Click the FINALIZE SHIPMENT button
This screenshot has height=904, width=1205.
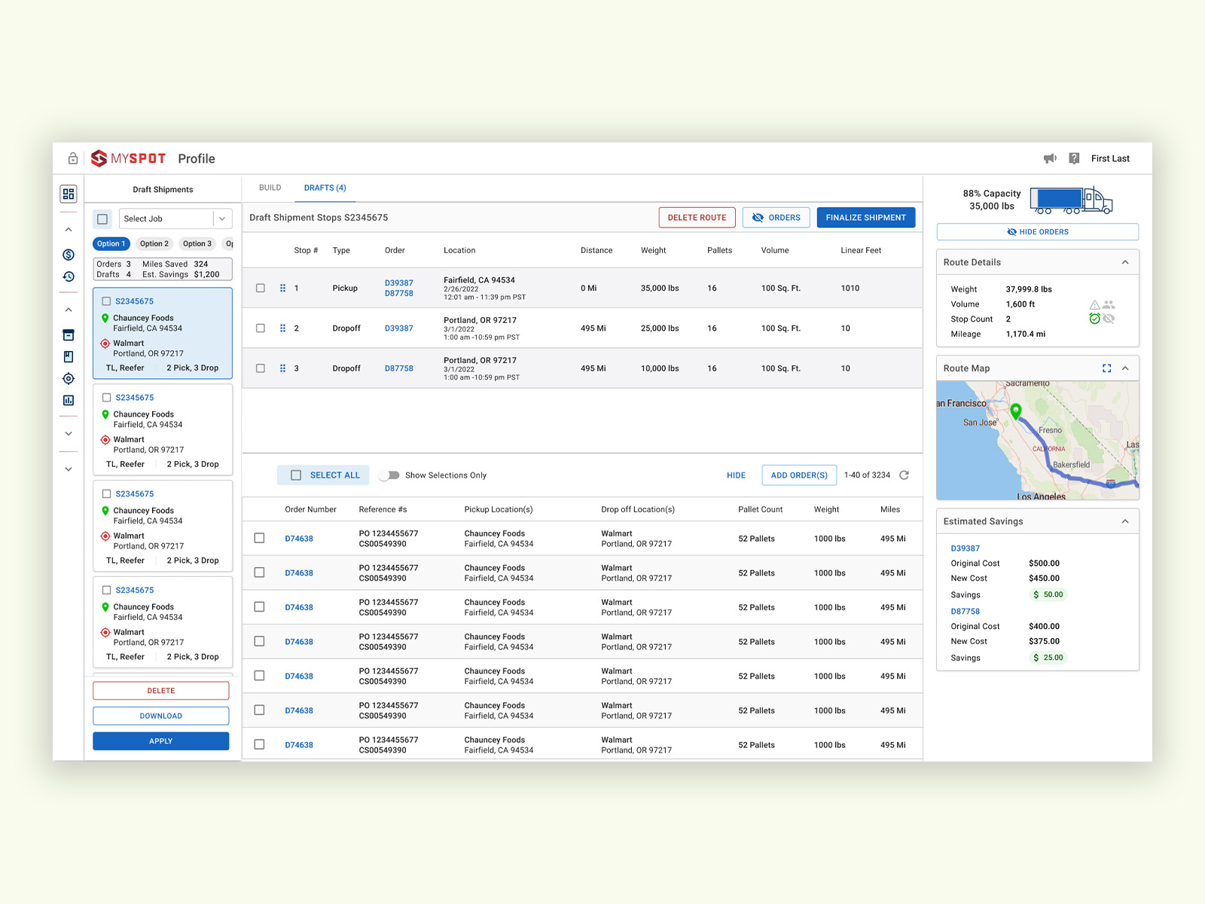click(x=866, y=218)
